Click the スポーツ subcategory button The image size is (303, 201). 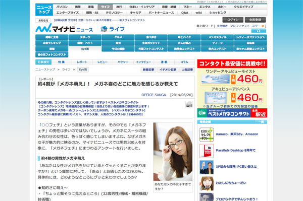(85, 37)
